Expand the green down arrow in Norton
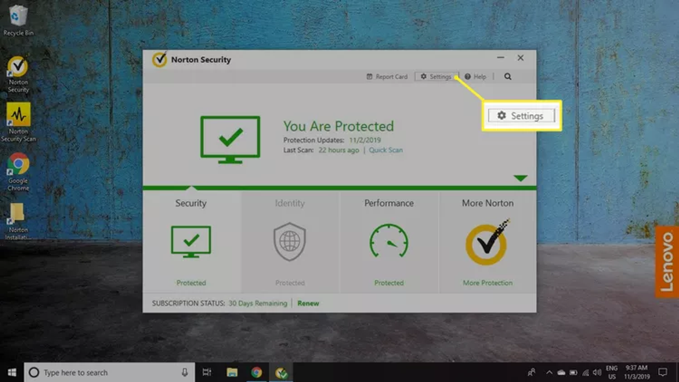The height and width of the screenshot is (382, 679). pos(520,178)
